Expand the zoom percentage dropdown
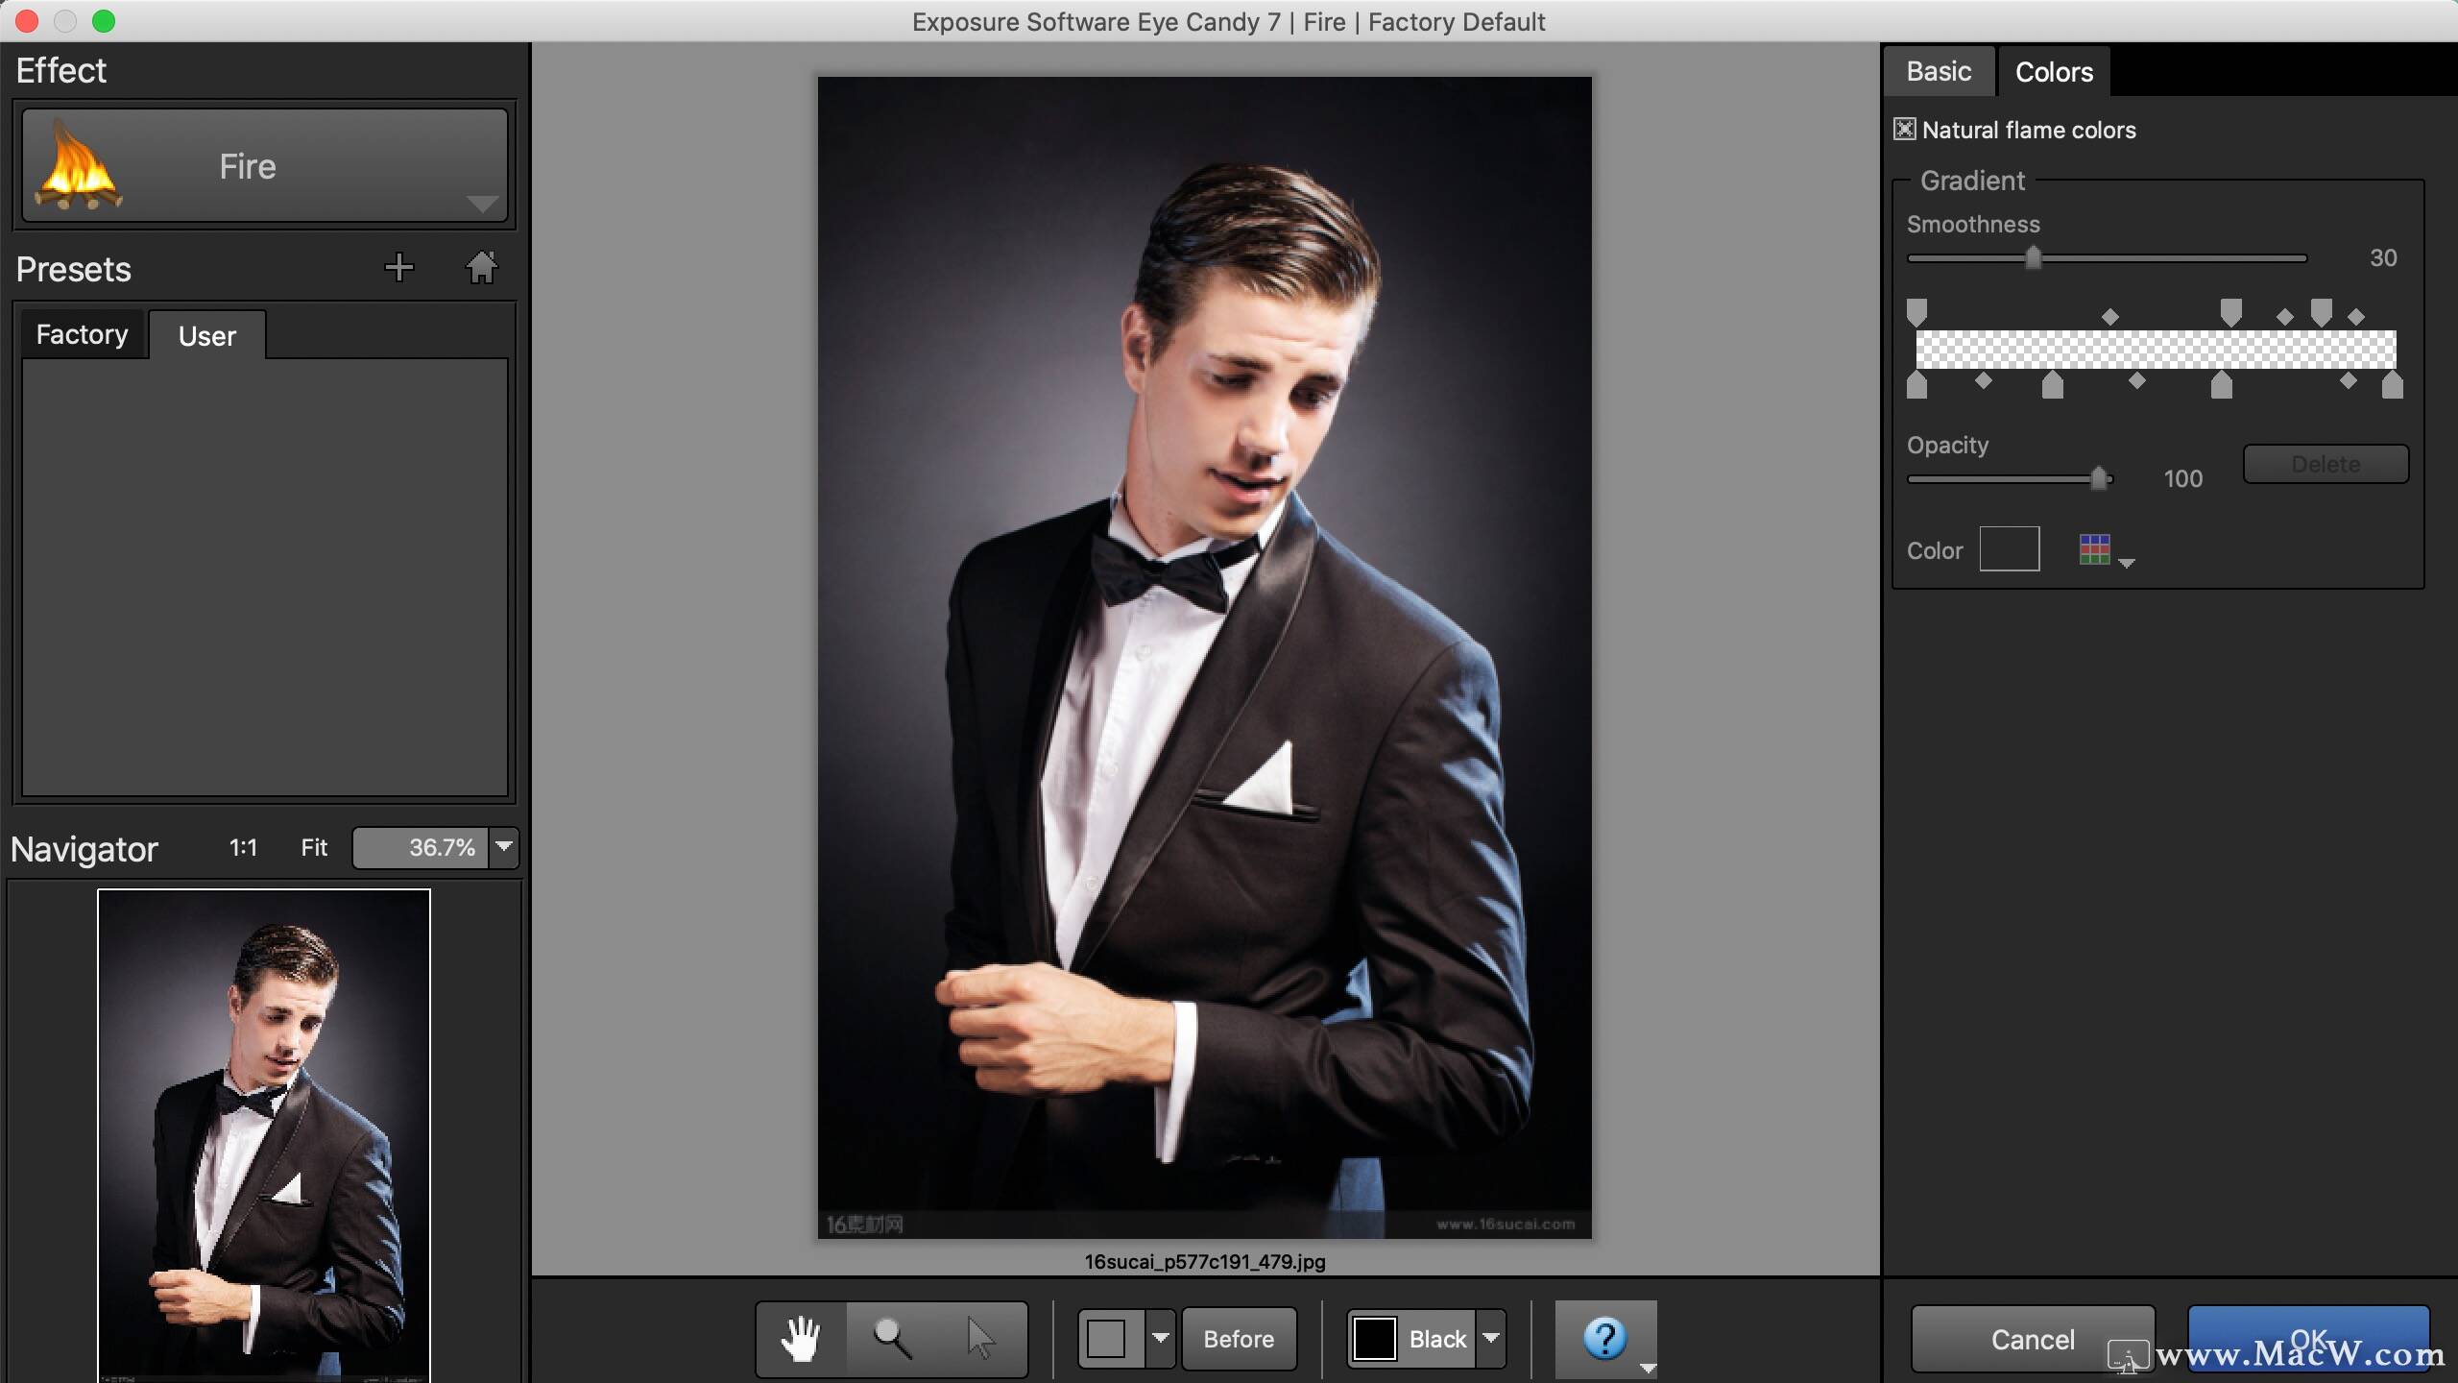 coord(504,847)
